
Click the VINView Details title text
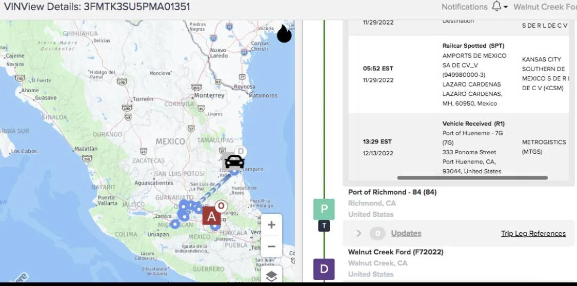pos(97,7)
